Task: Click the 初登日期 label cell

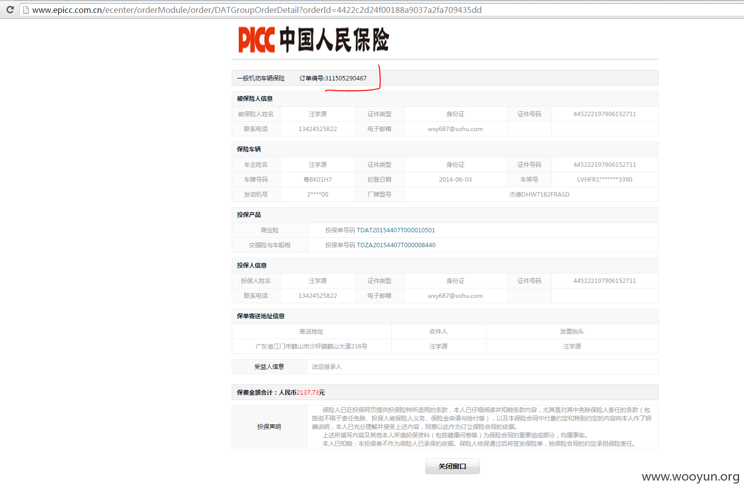Action: 379,180
